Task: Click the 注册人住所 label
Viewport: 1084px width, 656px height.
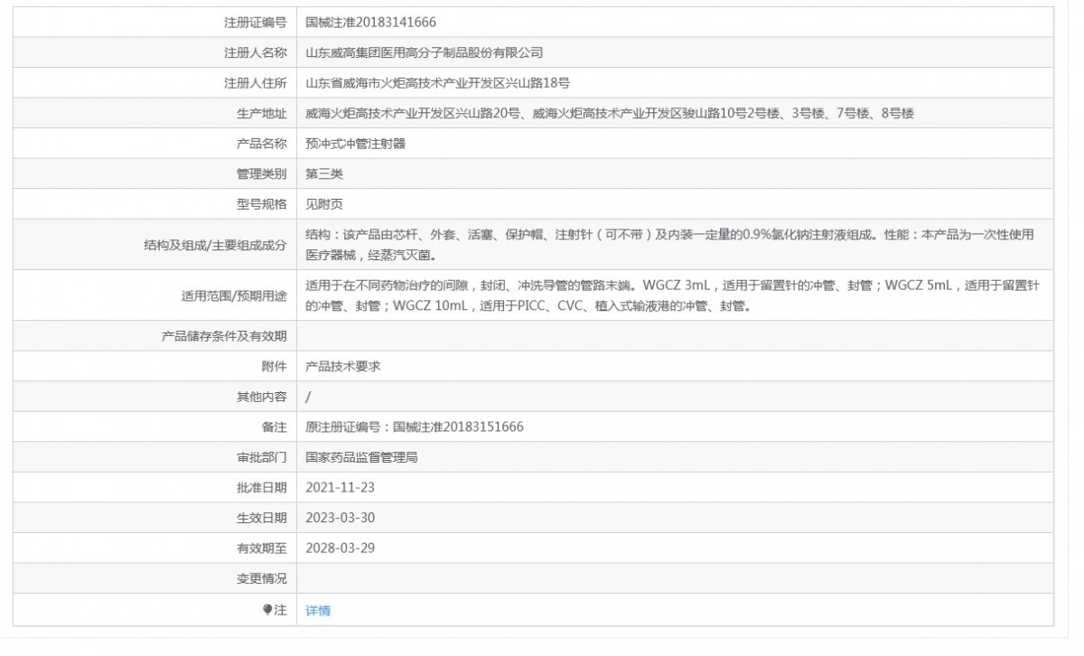Action: click(256, 83)
